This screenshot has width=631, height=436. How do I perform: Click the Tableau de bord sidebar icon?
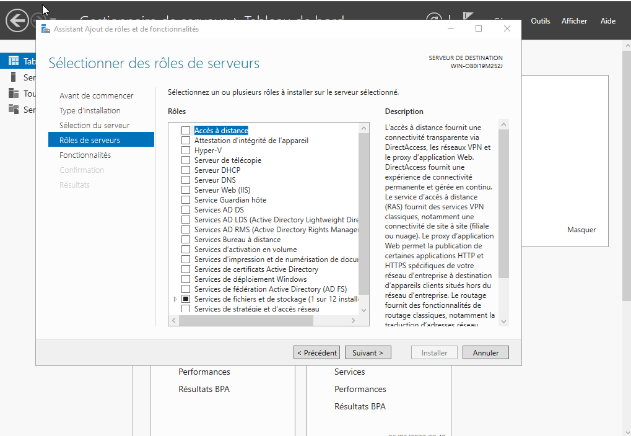[13, 61]
